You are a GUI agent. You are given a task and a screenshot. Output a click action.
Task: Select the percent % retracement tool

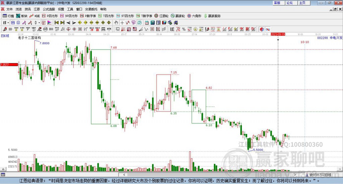(x=184, y=29)
